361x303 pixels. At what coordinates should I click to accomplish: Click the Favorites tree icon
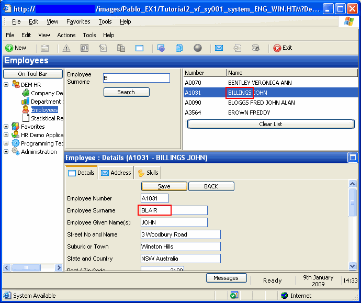[15, 127]
